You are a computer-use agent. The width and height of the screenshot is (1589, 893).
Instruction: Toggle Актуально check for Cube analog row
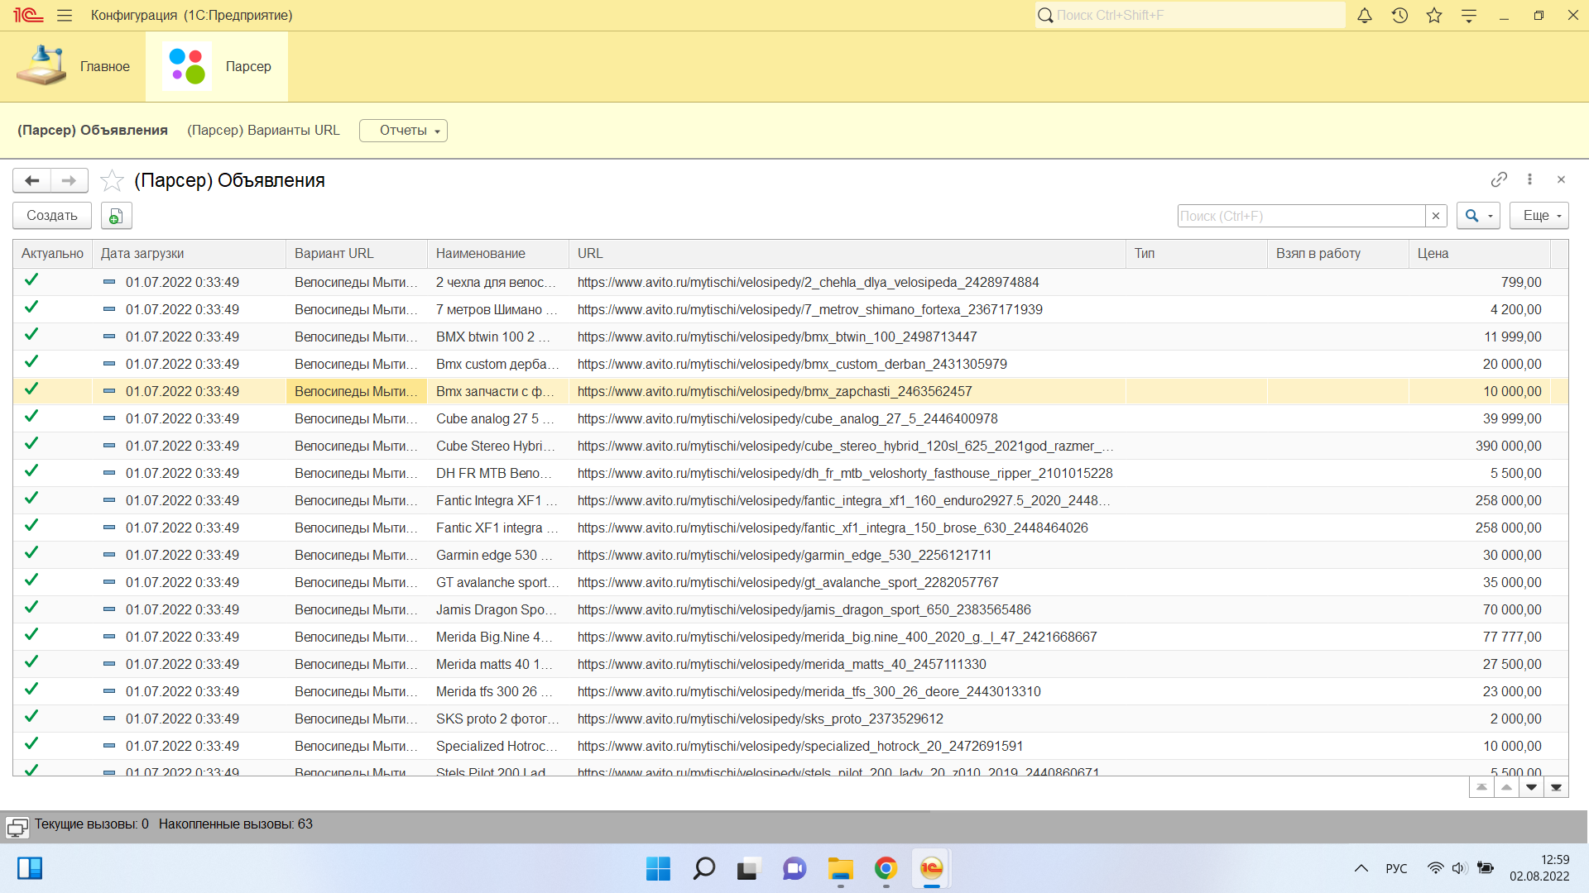(x=31, y=417)
